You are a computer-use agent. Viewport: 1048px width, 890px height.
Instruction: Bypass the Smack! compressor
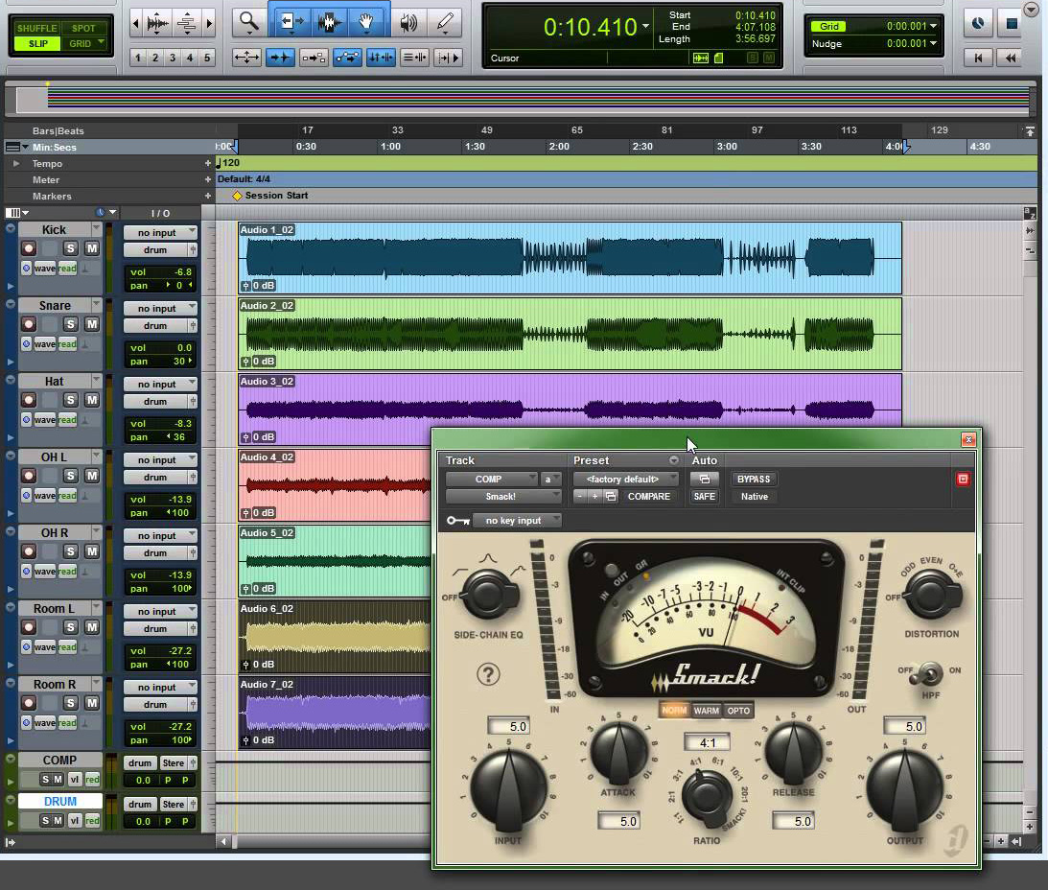[x=754, y=479]
